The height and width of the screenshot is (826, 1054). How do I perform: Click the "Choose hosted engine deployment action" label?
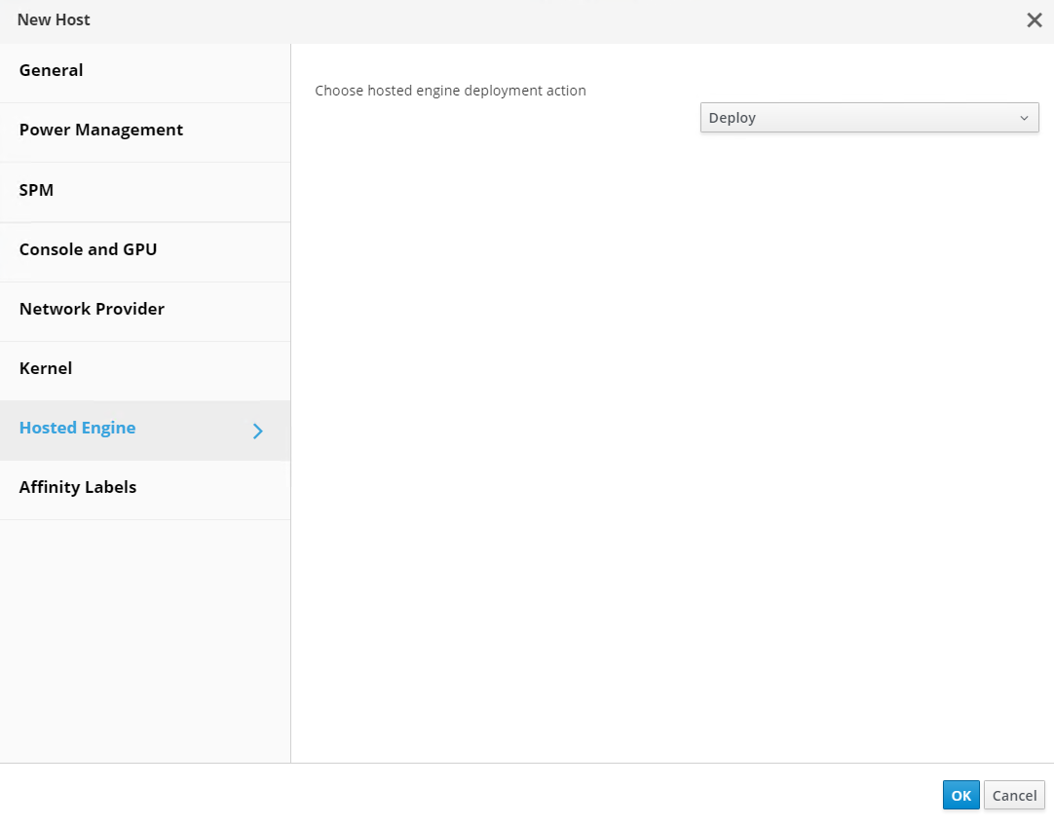click(x=450, y=91)
